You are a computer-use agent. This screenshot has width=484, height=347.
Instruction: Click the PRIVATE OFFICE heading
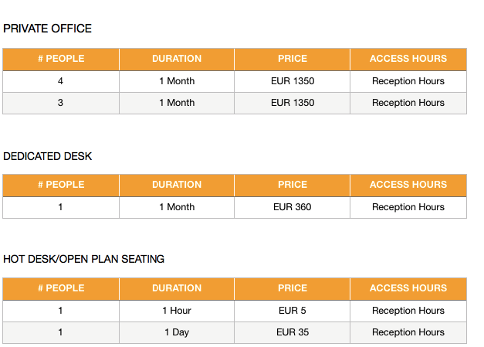click(47, 29)
